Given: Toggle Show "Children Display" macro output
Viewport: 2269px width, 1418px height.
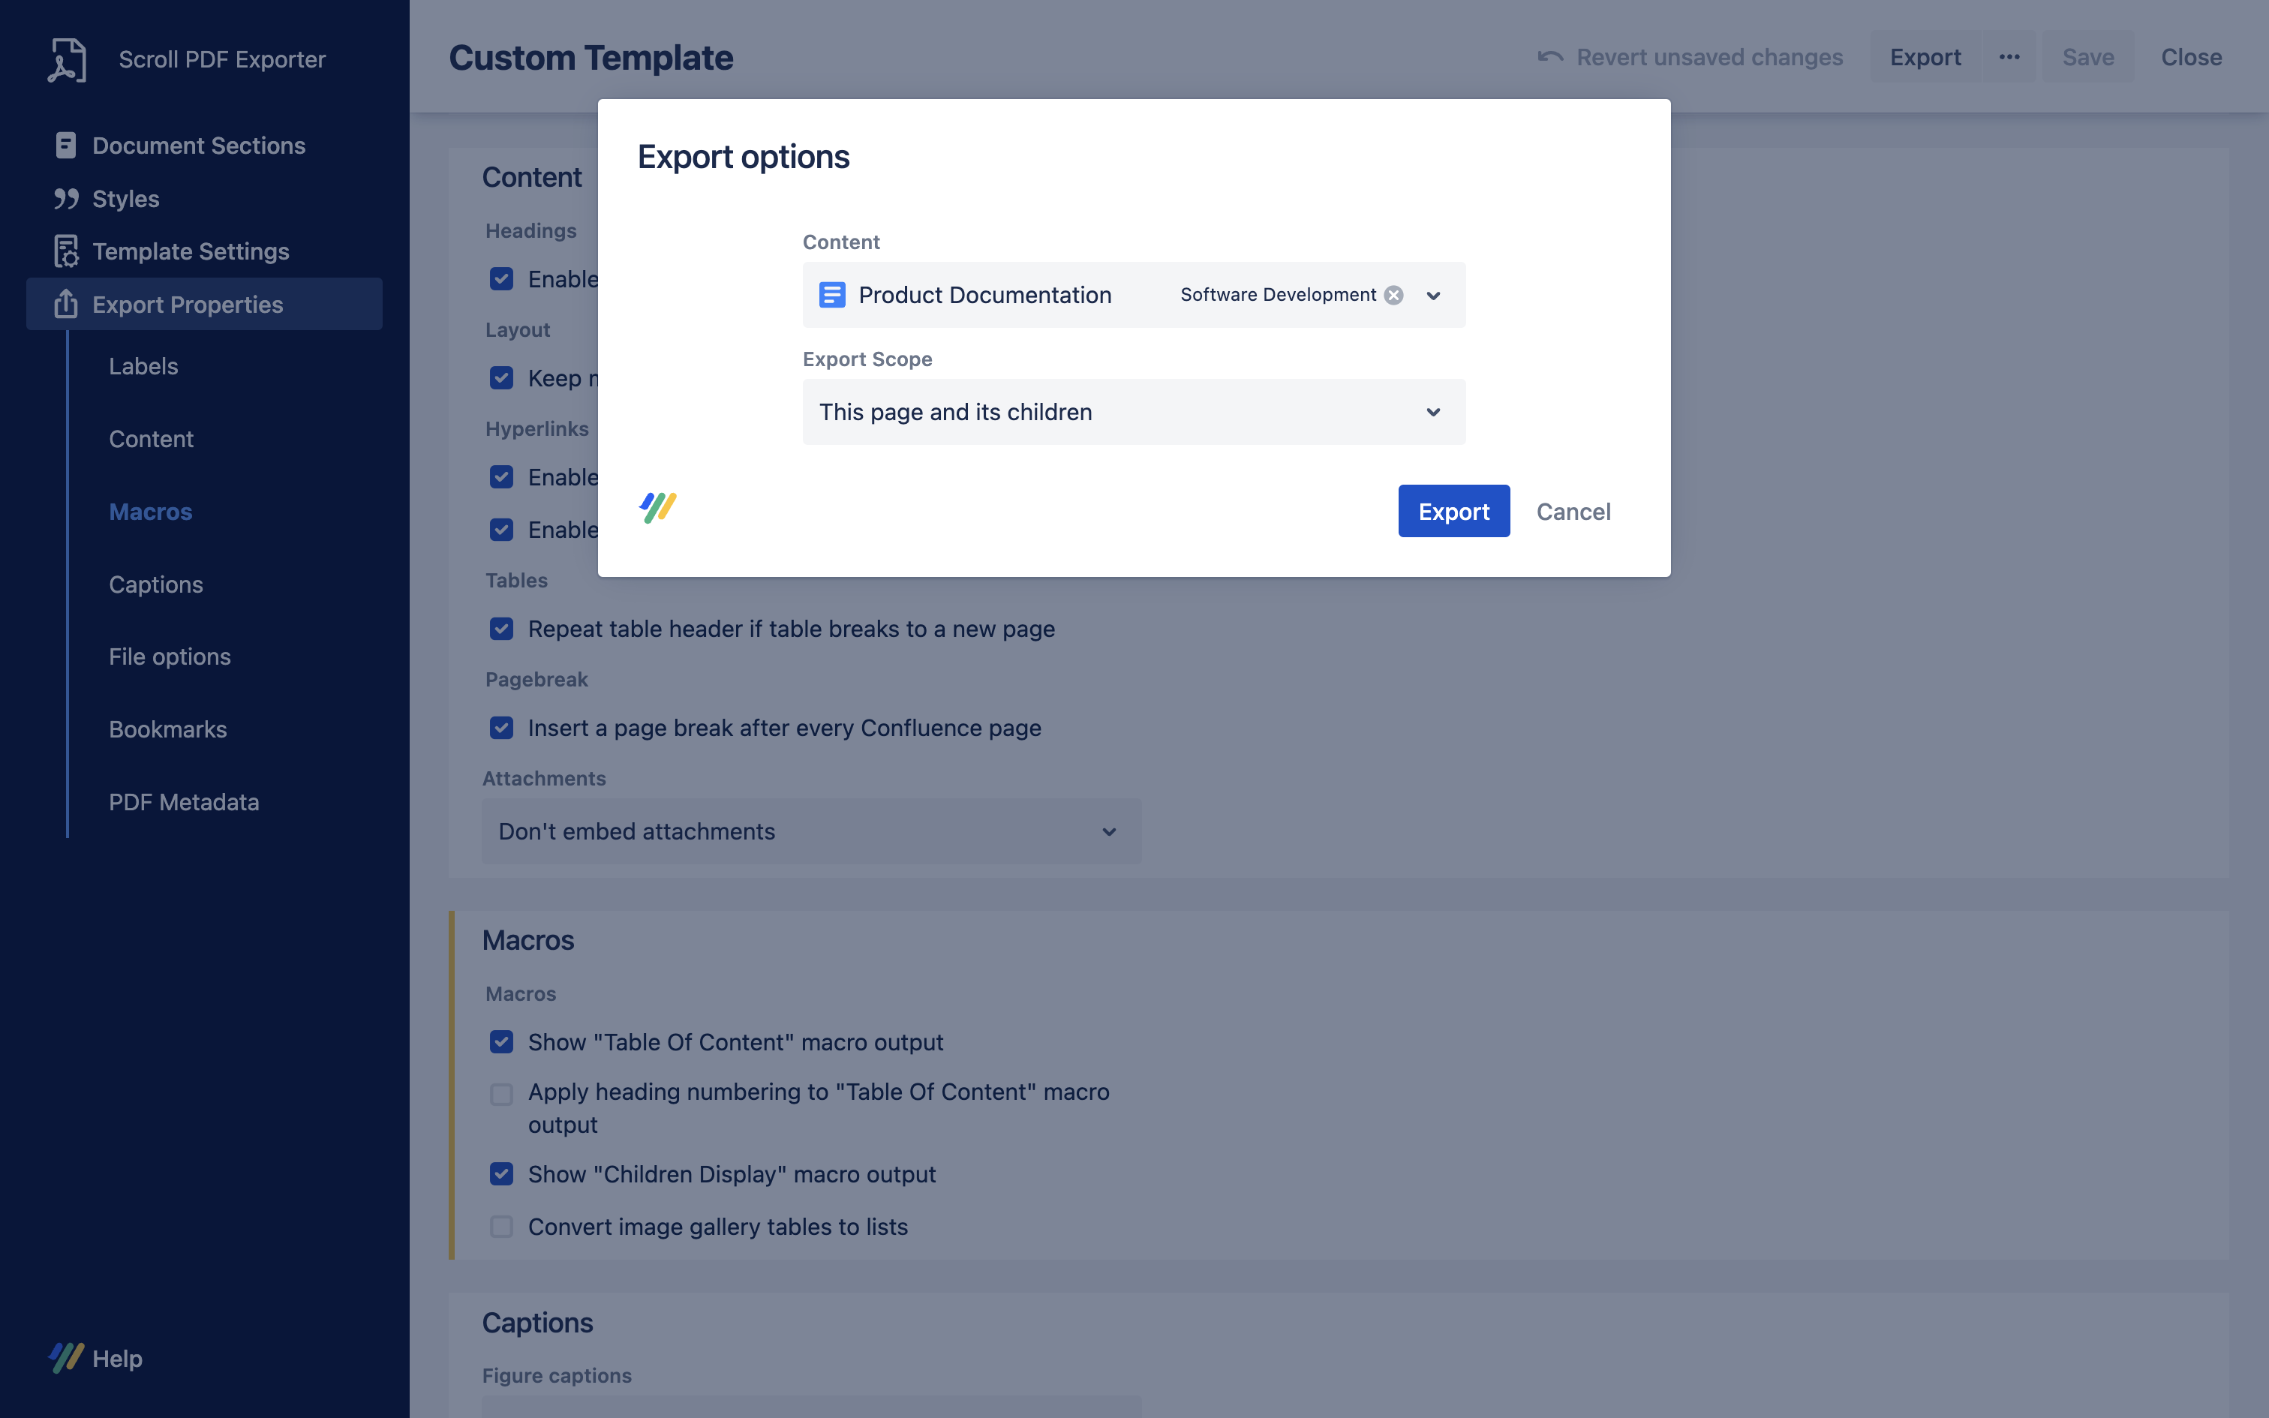Looking at the screenshot, I should [x=502, y=1174].
